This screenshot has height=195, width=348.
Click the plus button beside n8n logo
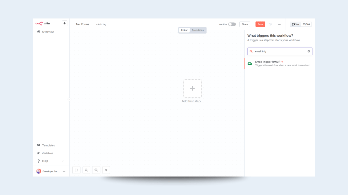(64, 23)
